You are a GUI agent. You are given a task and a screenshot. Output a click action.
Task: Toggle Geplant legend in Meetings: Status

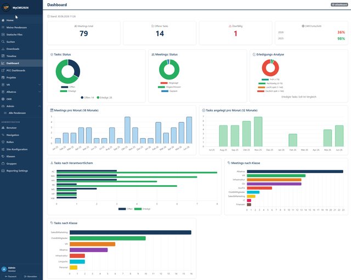click(x=169, y=91)
